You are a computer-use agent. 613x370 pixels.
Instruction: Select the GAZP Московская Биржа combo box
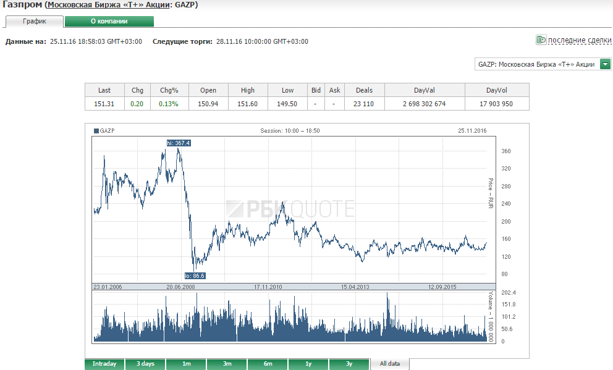pyautogui.click(x=543, y=64)
